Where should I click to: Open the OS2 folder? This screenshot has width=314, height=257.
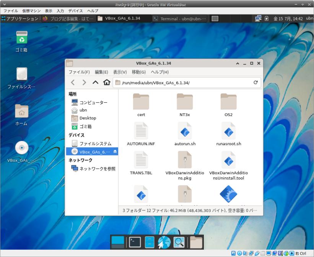228,105
